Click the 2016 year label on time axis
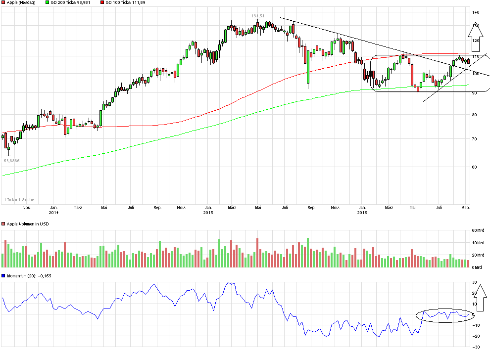The width and height of the screenshot is (490, 352). tap(362, 213)
